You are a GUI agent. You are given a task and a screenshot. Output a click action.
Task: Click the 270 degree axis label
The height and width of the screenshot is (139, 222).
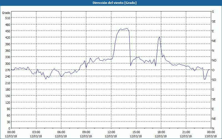click(8, 70)
